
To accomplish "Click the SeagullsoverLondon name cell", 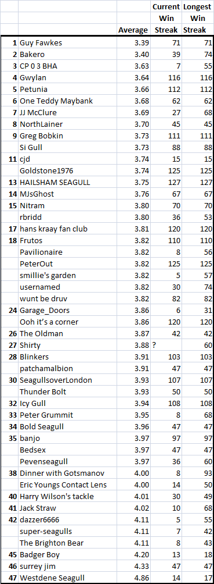I will click(x=67, y=380).
